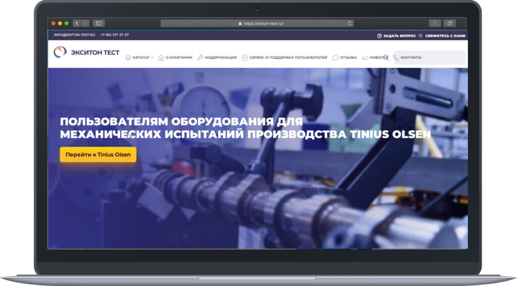Open email link INFO@EXITON-TEST.RU
This screenshot has width=517, height=286.
point(74,35)
